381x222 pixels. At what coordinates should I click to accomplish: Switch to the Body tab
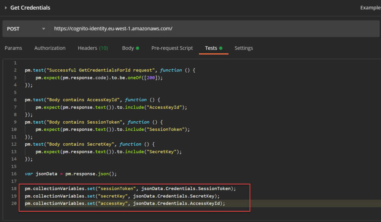(128, 48)
